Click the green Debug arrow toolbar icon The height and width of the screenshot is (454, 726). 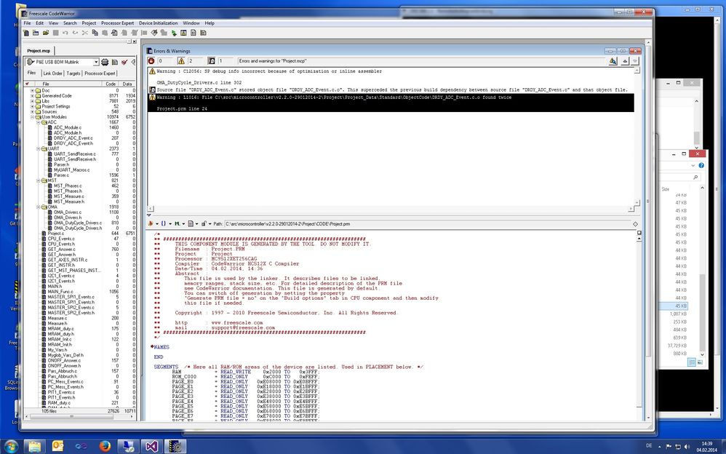tap(174, 33)
